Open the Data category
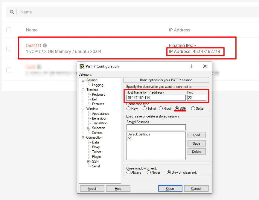Viewport: 259px width, 200px height. 95,142
